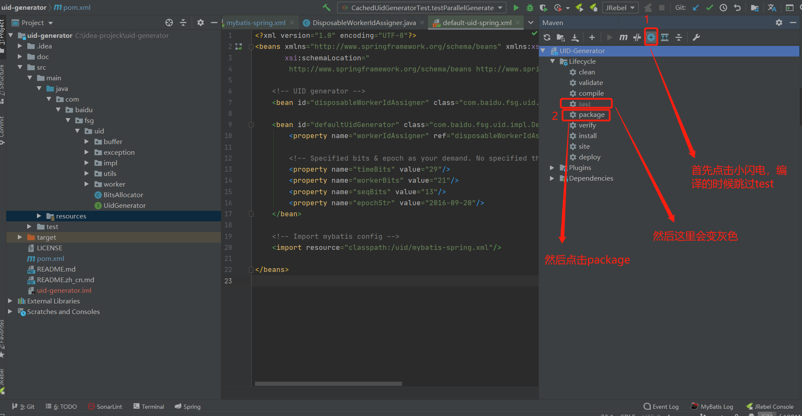Image resolution: width=802 pixels, height=416 pixels.
Task: Expand the resources folder
Action: coord(39,216)
